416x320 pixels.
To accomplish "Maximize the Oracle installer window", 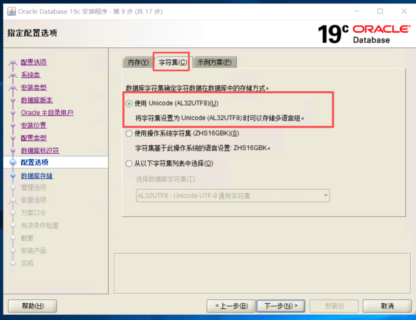I will pos(380,11).
